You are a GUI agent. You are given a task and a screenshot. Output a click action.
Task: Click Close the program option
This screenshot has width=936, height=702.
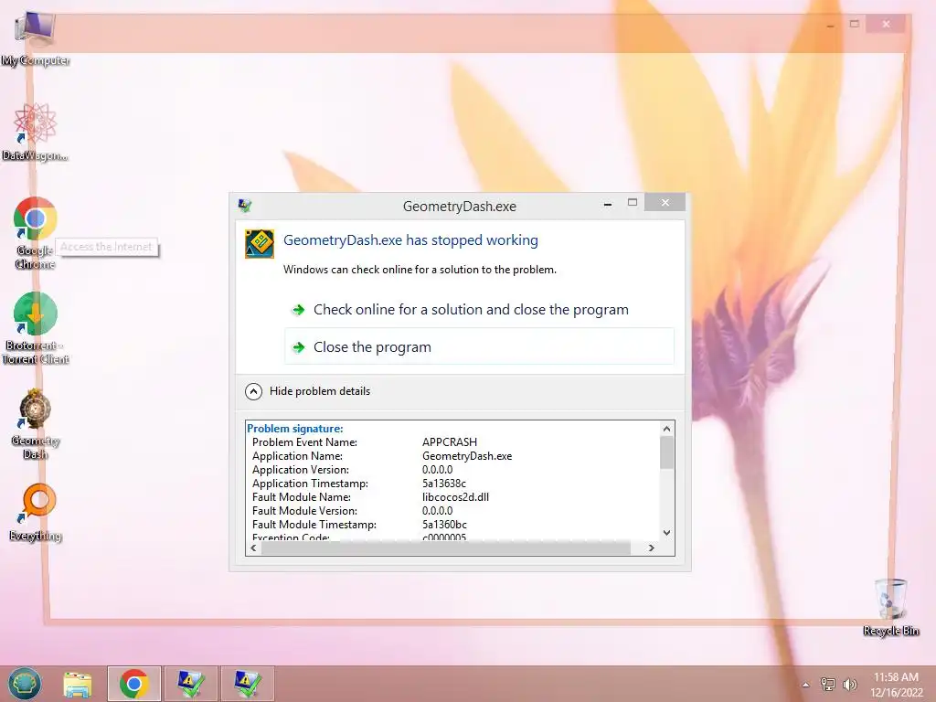coord(479,346)
